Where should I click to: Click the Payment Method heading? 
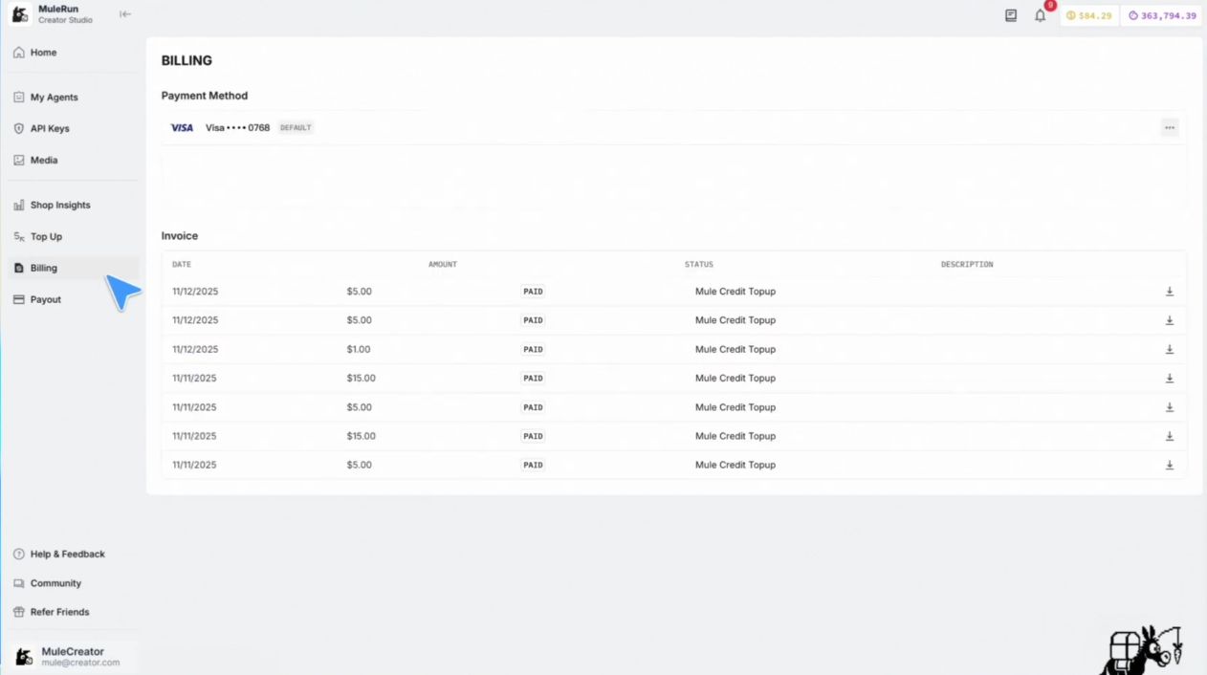[x=205, y=96]
